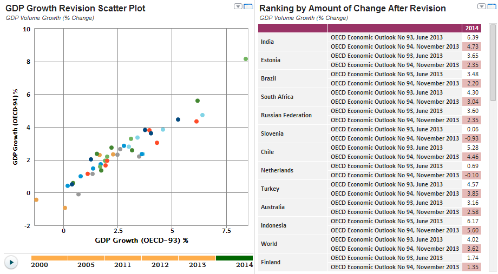Viewport: 498px width, 274px height.
Task: Click the topmost green scatter point near 8
Action: click(246, 59)
